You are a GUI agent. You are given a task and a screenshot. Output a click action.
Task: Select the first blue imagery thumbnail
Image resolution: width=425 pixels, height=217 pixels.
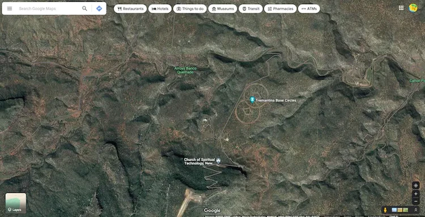[394, 210]
